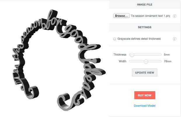
Task: Click the info icon beside the image filename
Action: click(174, 16)
